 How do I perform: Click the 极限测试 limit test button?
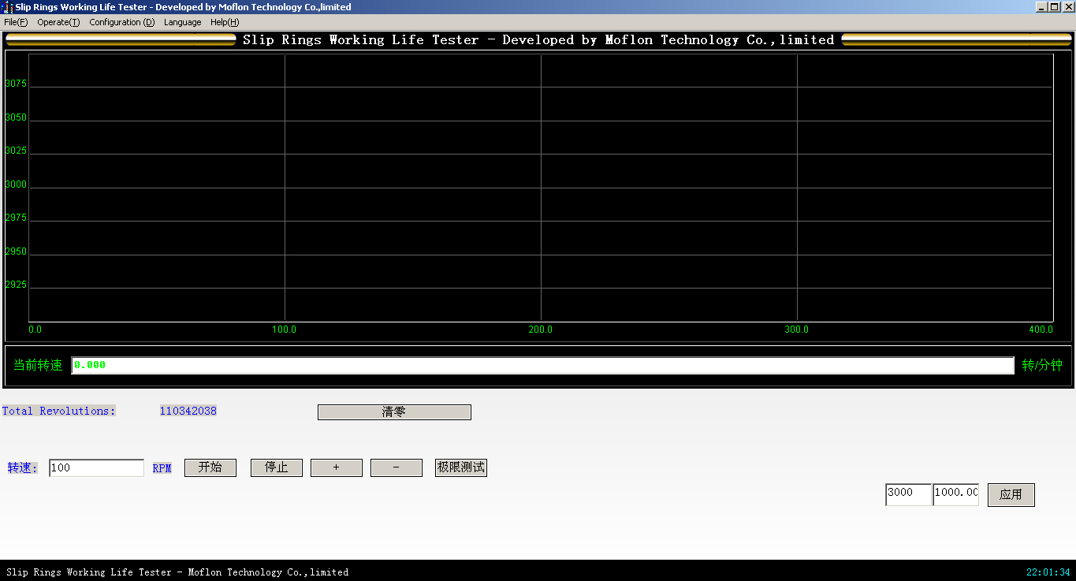click(461, 467)
